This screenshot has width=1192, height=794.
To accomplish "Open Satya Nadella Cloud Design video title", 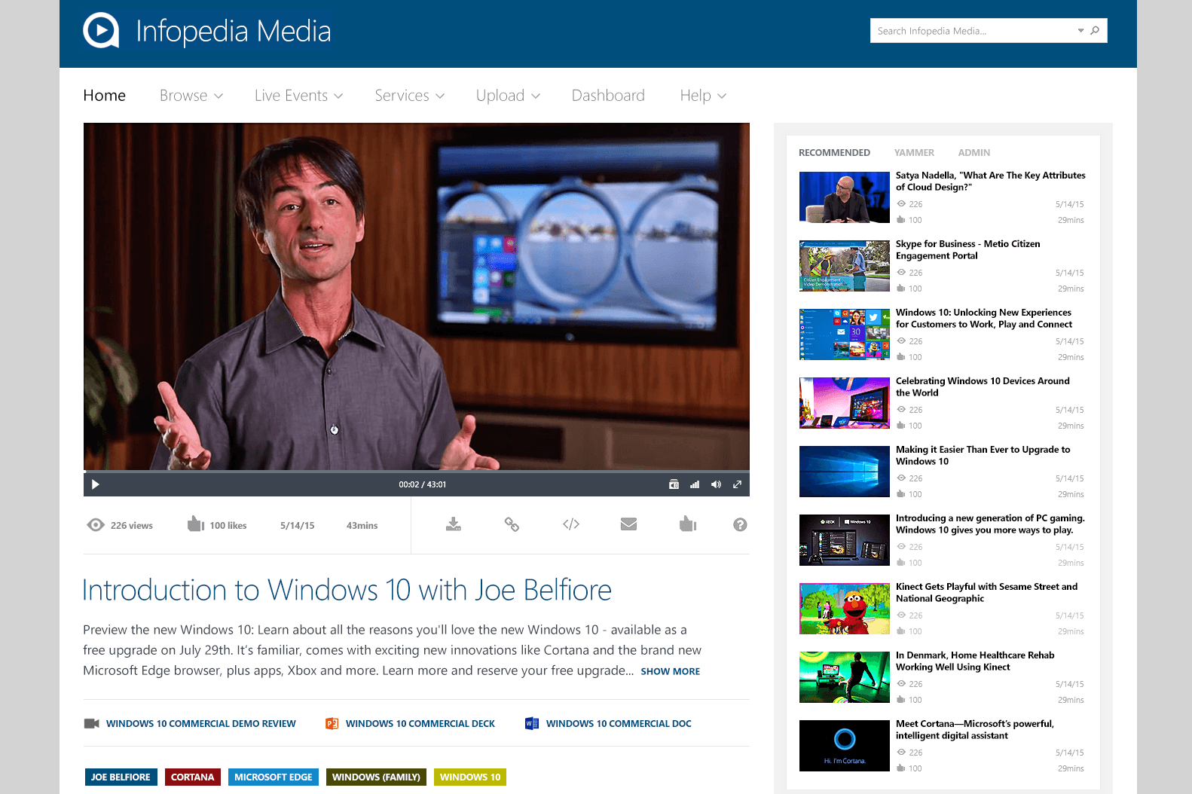I will pyautogui.click(x=991, y=182).
